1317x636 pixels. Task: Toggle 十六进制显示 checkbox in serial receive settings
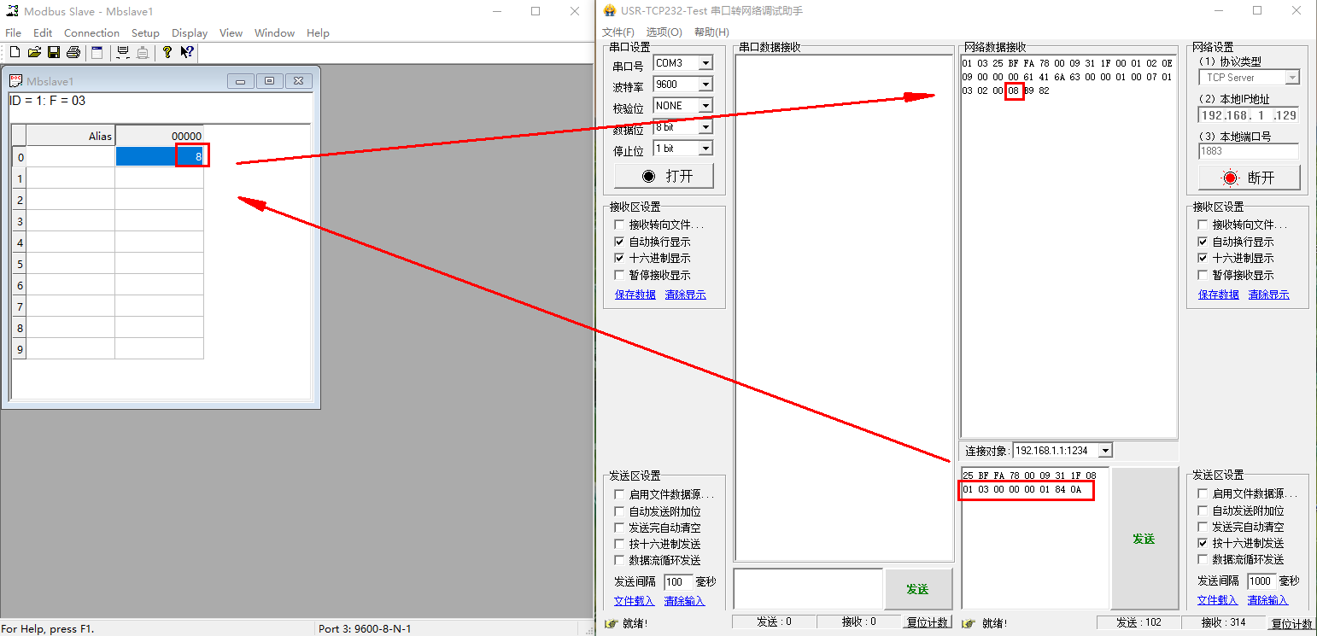(620, 258)
